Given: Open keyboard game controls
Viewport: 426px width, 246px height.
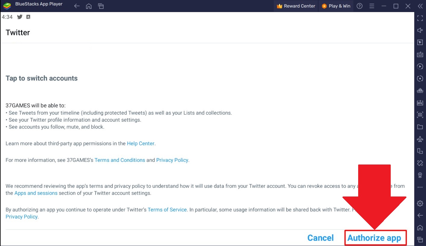Looking at the screenshot, I should coord(420,54).
